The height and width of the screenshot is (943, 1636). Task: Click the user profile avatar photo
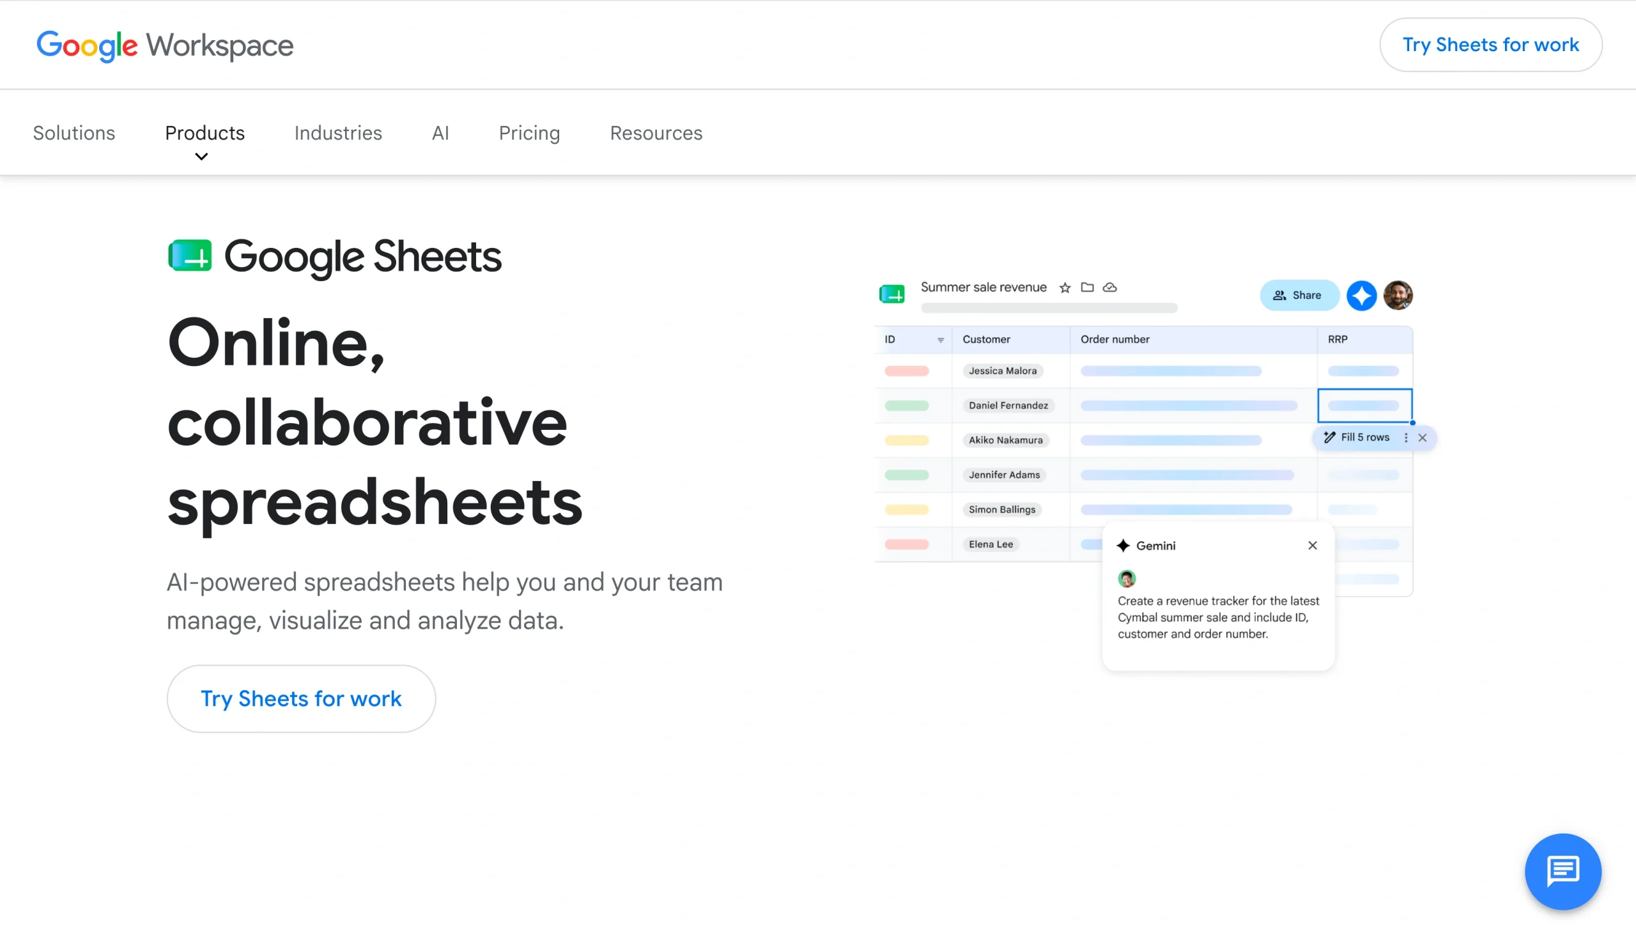pyautogui.click(x=1398, y=295)
